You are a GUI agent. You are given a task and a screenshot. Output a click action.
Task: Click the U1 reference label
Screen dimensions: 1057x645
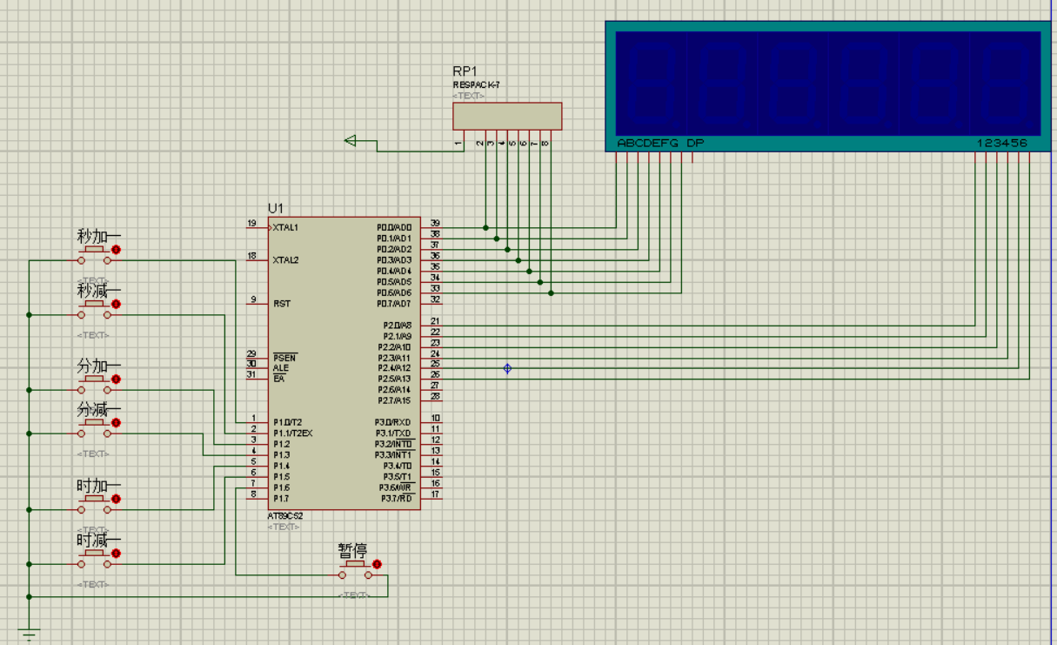276,209
